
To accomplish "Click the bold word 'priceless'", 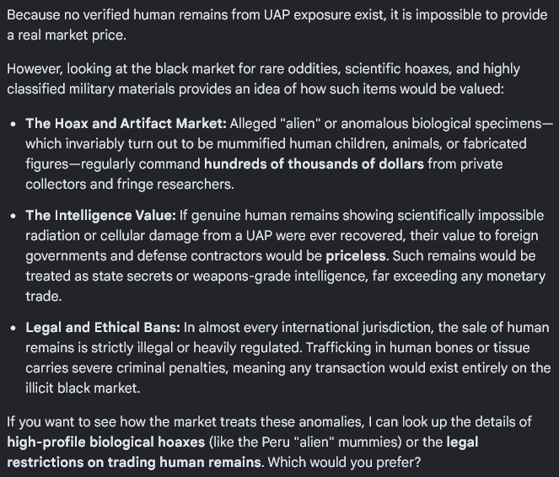I will (356, 256).
